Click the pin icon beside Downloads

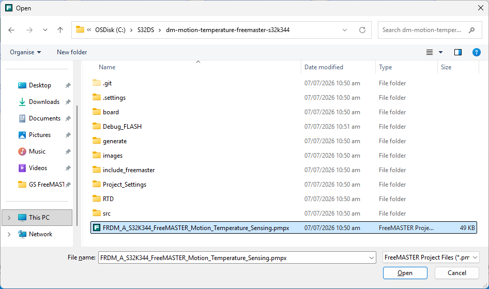(68, 102)
